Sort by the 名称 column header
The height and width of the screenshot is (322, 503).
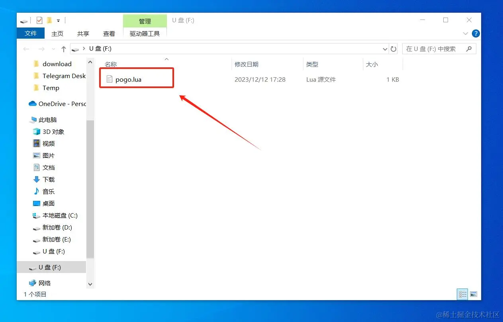111,64
